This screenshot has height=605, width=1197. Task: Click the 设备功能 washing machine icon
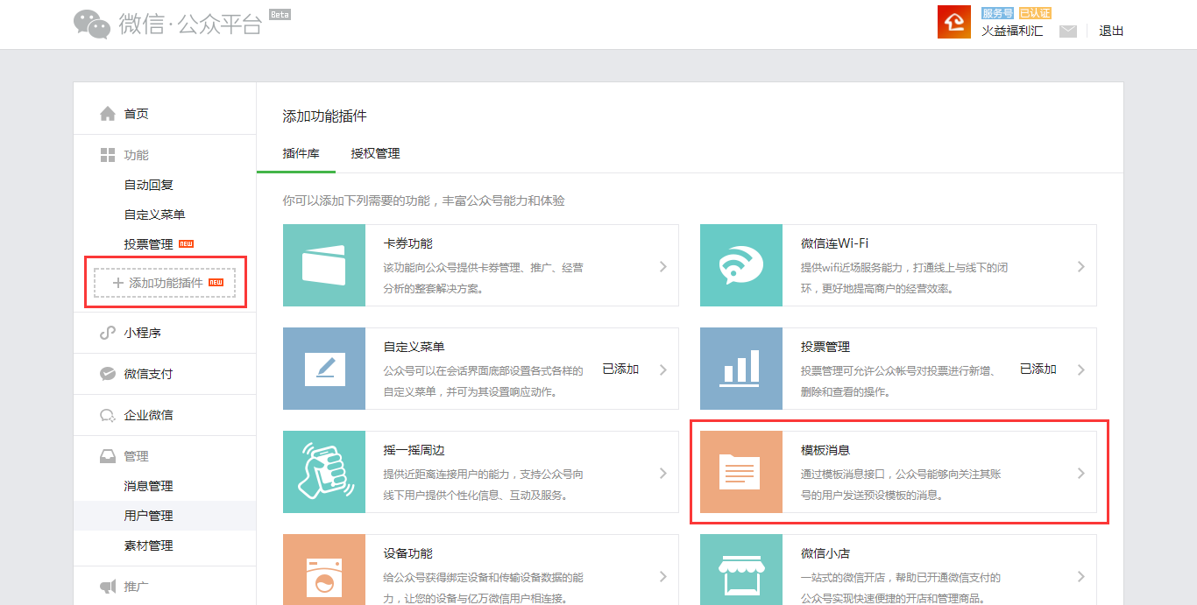tap(324, 573)
